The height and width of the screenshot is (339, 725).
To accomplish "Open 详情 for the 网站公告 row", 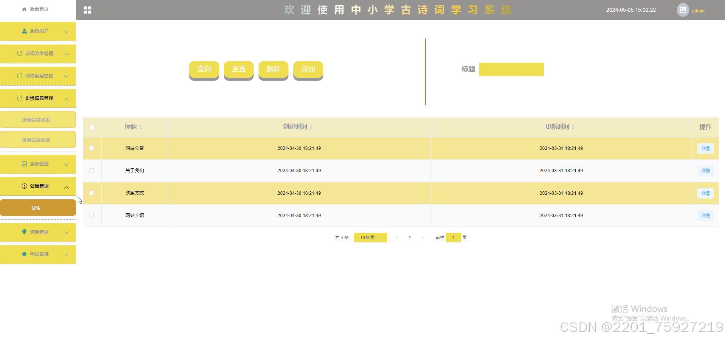I will [705, 148].
